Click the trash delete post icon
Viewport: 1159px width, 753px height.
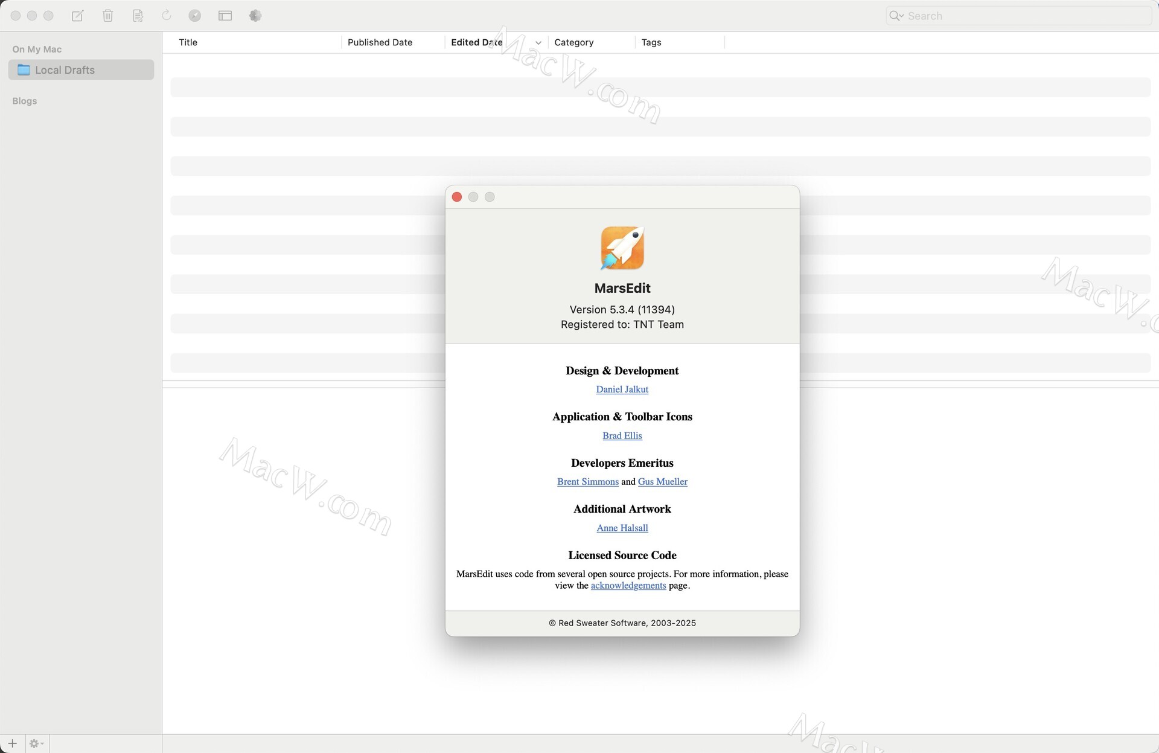tap(107, 16)
